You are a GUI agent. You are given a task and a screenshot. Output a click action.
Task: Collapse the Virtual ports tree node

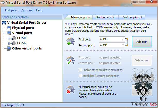click(4, 33)
